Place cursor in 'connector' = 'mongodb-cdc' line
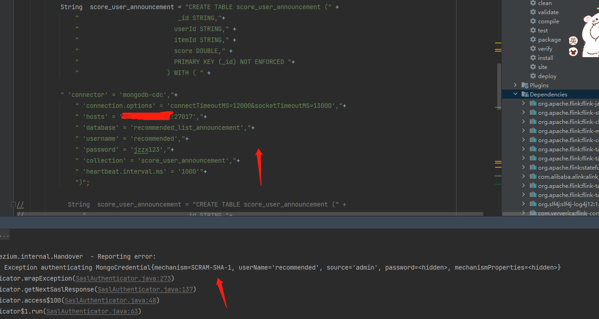 (x=119, y=95)
